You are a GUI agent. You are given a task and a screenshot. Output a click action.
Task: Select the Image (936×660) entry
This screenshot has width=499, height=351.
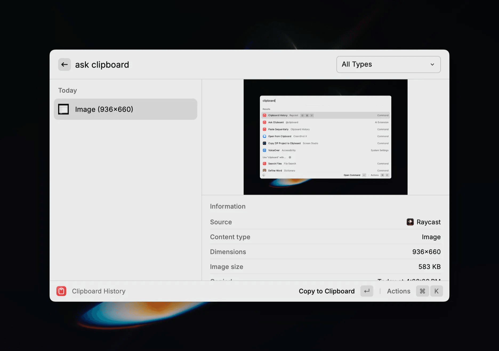(x=126, y=109)
